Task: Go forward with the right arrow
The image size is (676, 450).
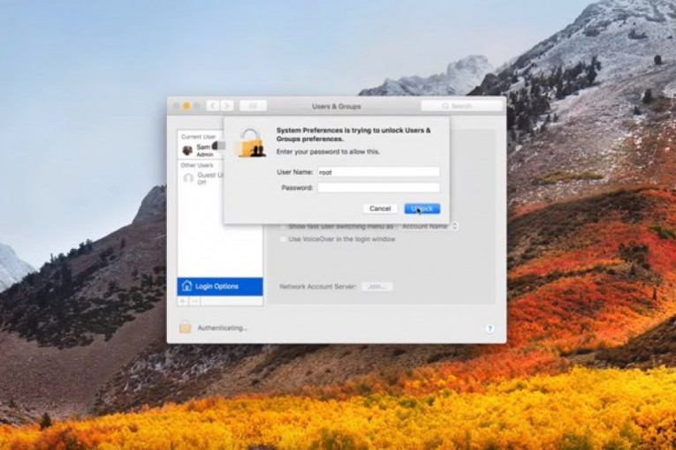Action: pyautogui.click(x=226, y=106)
